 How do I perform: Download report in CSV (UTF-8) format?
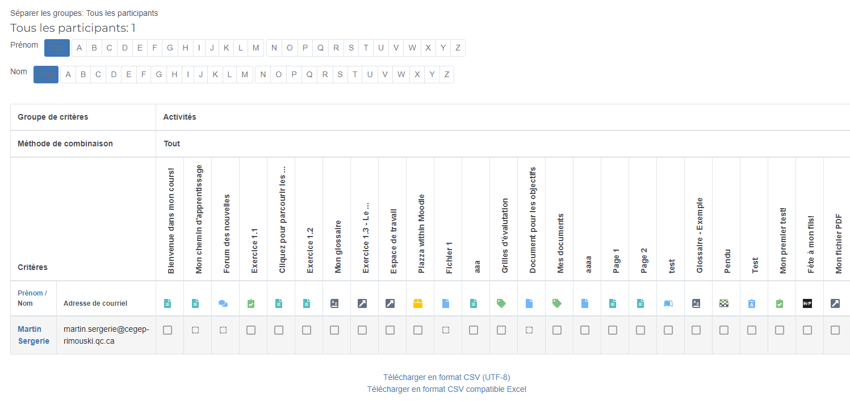click(446, 377)
